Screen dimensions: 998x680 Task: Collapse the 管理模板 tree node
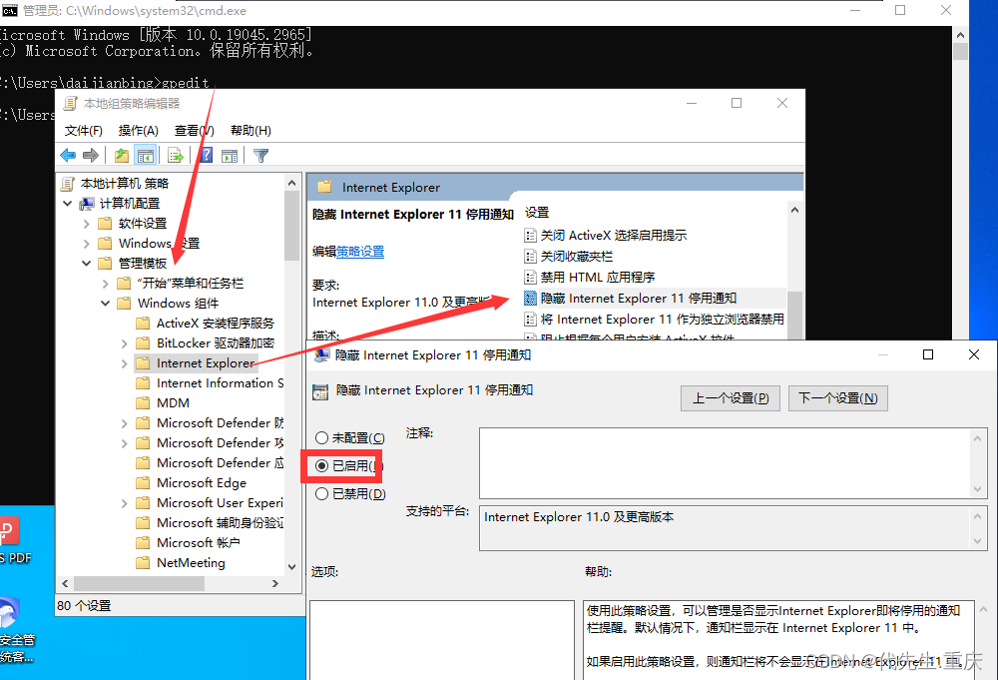pyautogui.click(x=87, y=264)
